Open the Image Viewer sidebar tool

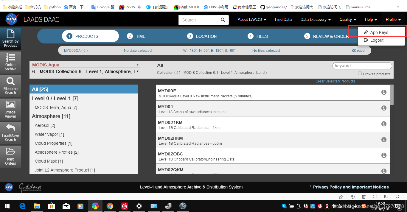click(x=10, y=109)
